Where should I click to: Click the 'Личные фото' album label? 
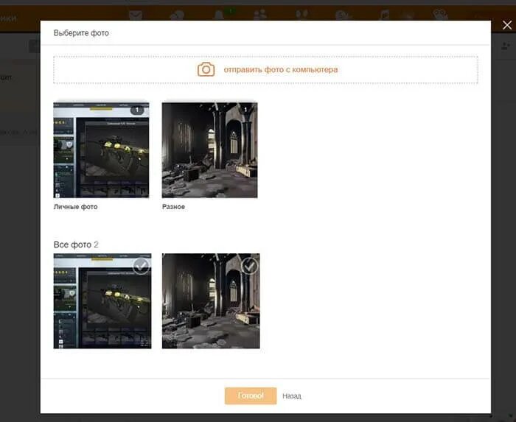76,207
